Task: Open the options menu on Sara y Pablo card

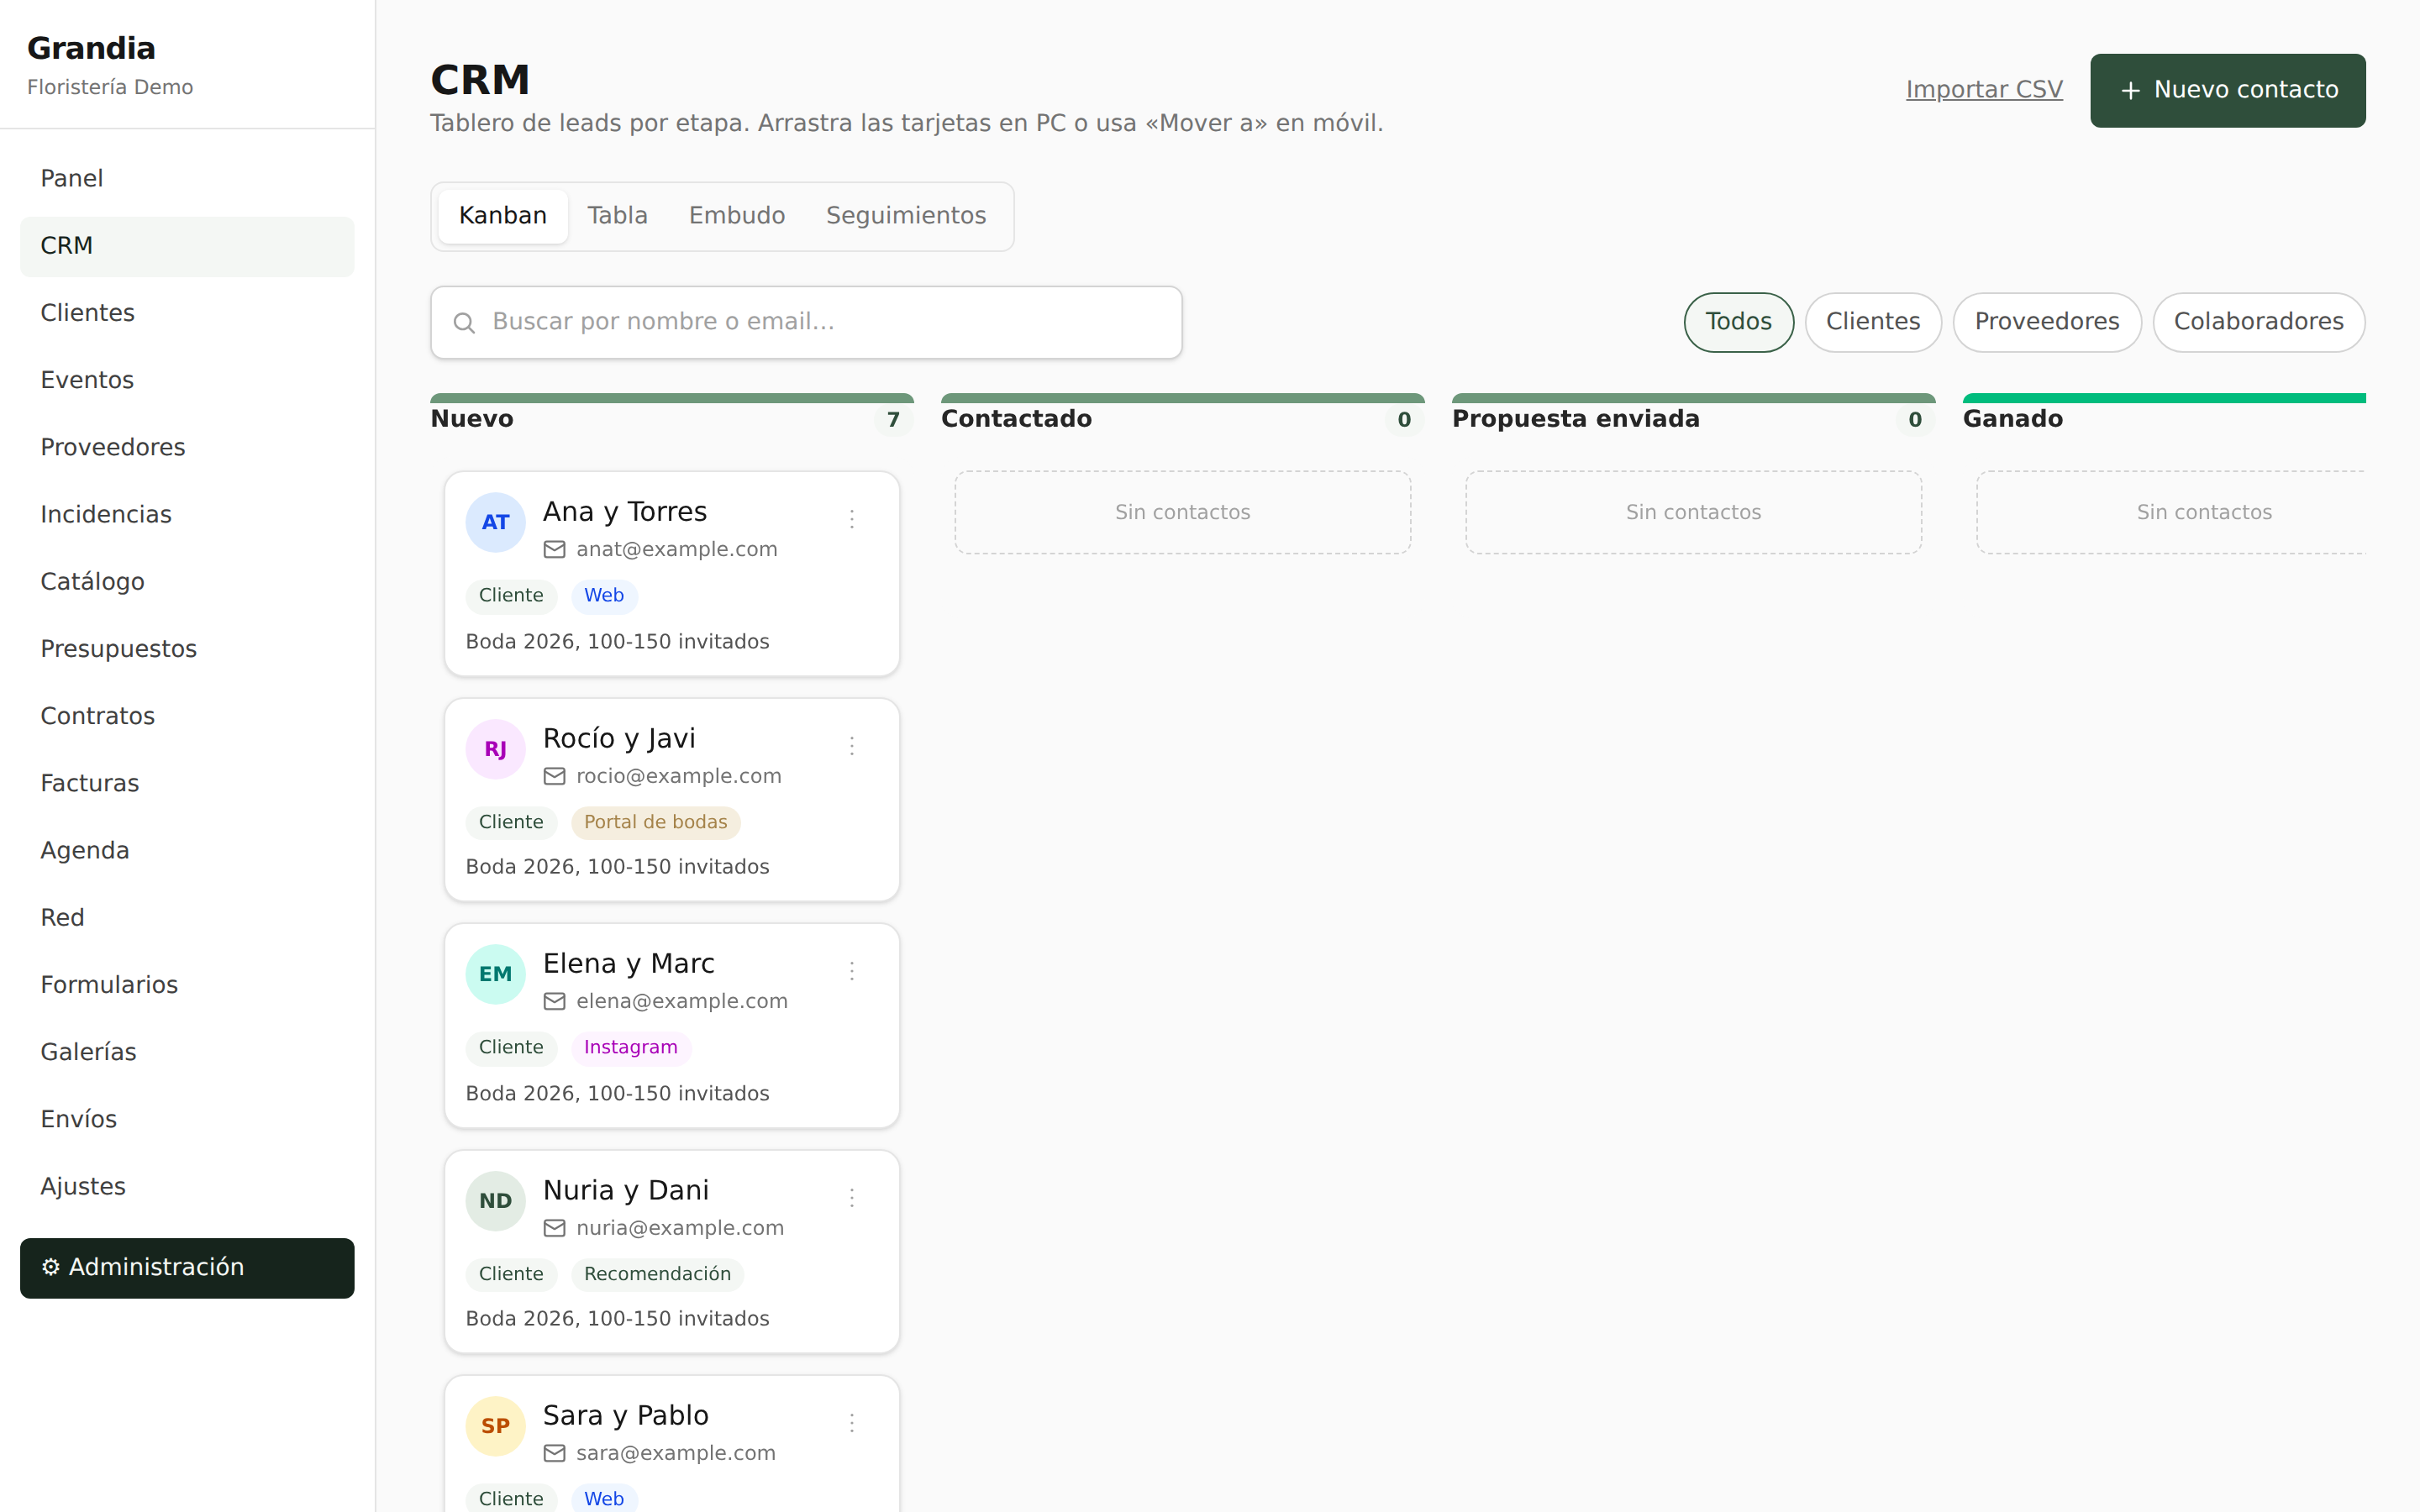Action: pos(851,1423)
